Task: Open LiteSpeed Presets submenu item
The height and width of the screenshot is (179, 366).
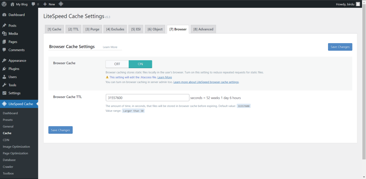Action: click(8, 120)
